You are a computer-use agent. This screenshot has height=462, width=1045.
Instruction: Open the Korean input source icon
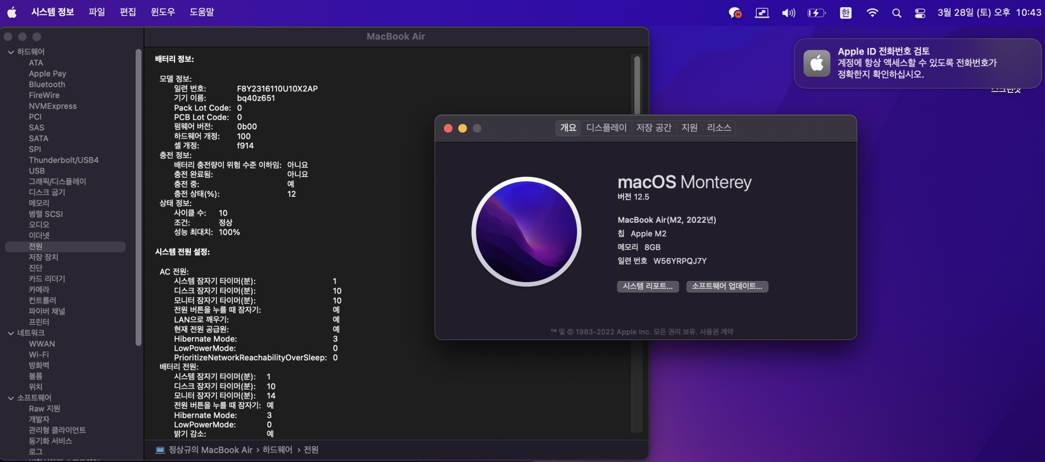tap(845, 13)
